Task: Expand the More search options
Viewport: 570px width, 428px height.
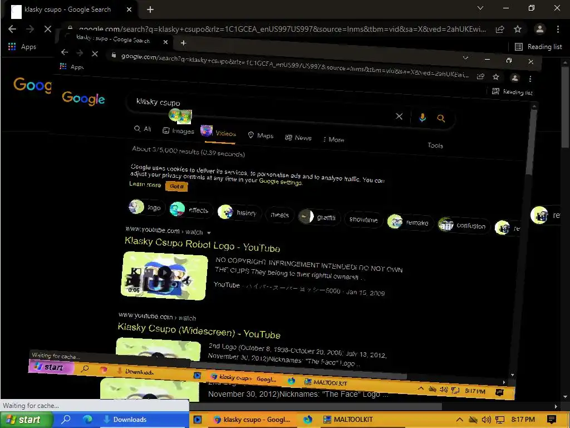Action: point(333,139)
